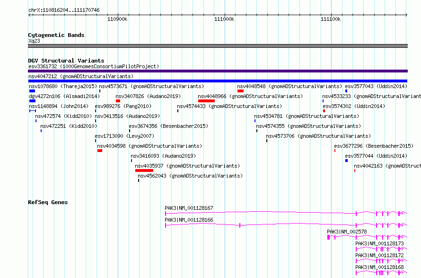Click the nsv4573671 gnomAD variant label
The height and width of the screenshot is (278, 421).
151,86
